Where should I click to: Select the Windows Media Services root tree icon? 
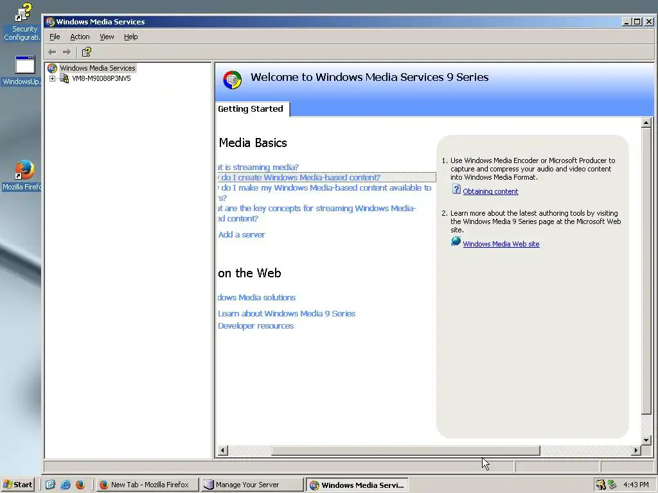(52, 68)
